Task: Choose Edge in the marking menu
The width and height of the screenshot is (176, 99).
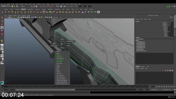Action: click(62, 39)
